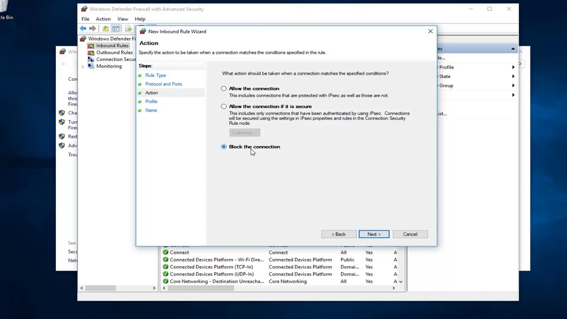This screenshot has height=319, width=567.
Task: Open the Filter by State submenu arrow
Action: click(513, 76)
